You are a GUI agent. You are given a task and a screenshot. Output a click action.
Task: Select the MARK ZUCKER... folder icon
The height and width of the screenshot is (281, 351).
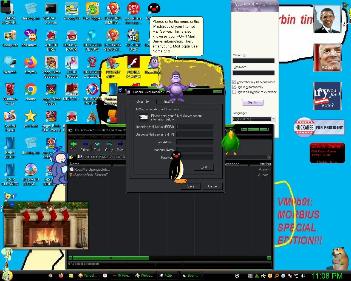(10, 14)
